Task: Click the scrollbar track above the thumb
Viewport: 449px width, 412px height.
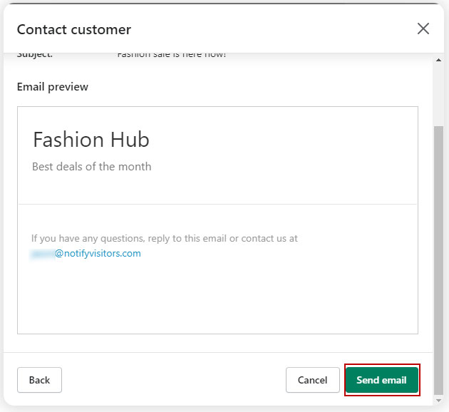Action: coord(438,86)
